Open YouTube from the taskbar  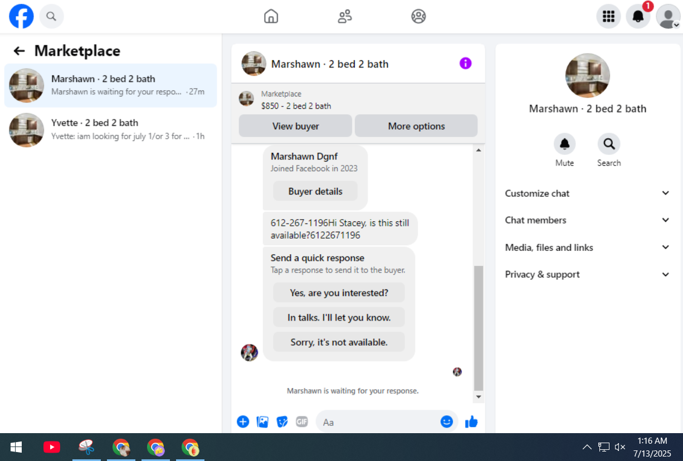[x=52, y=447]
